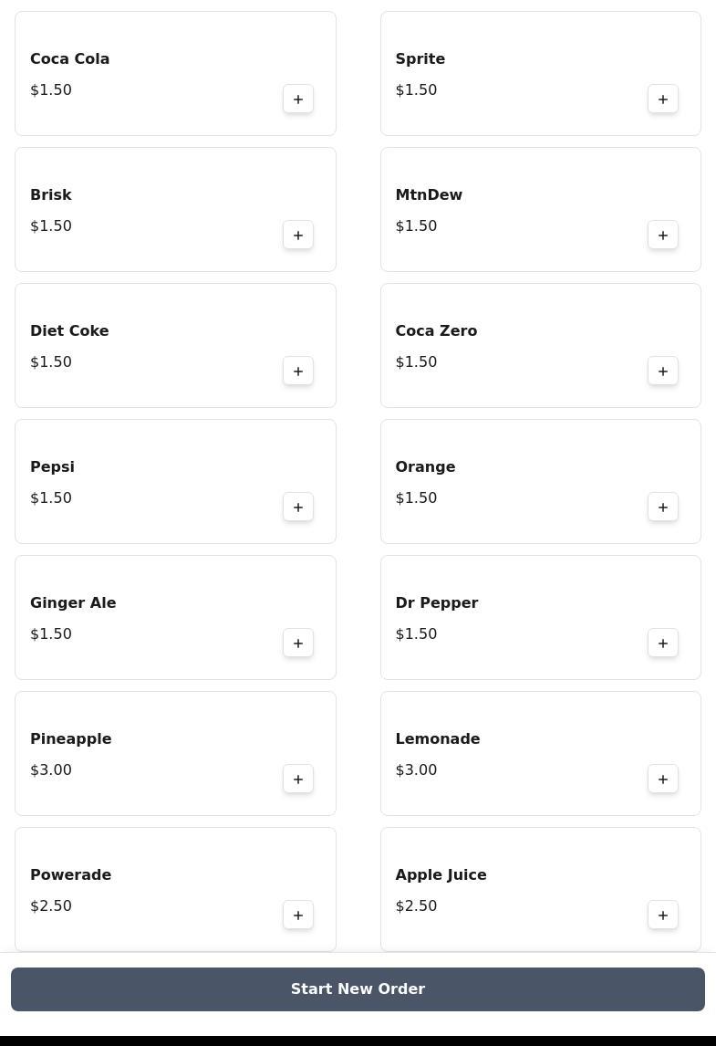Viewport: 716px width, 1046px height.
Task: Select the Lemonade card name
Action: pos(437,738)
